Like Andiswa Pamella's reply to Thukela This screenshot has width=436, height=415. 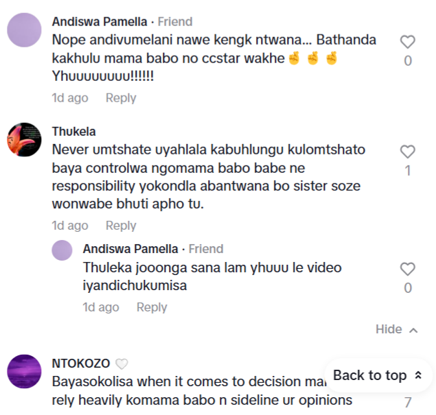coord(407,269)
